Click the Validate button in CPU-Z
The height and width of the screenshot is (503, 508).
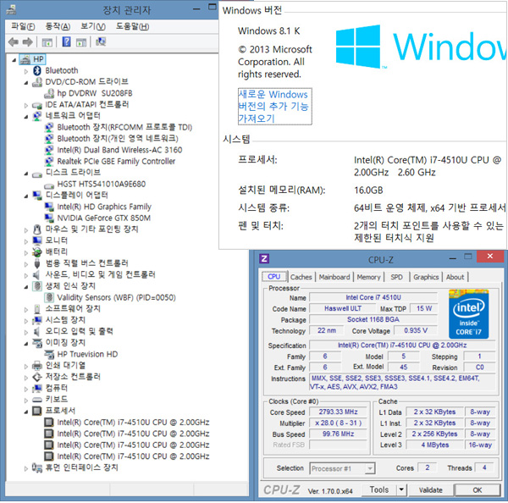pos(431,489)
